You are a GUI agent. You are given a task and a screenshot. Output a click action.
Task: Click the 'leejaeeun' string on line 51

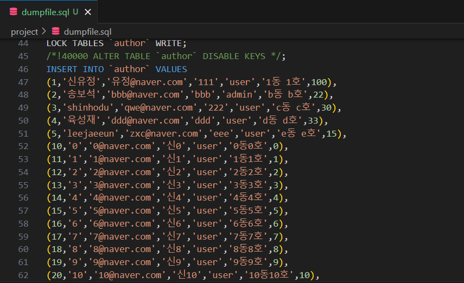pos(91,134)
